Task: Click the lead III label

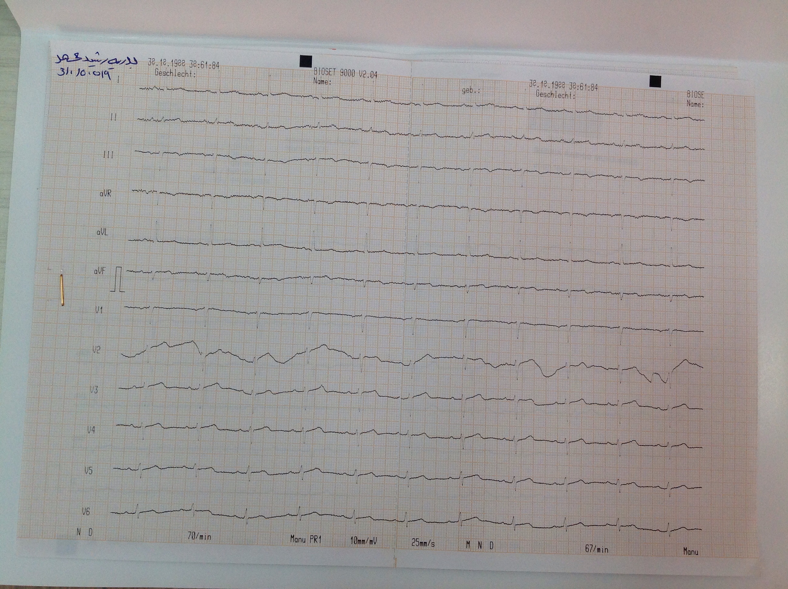Action: pyautogui.click(x=108, y=155)
